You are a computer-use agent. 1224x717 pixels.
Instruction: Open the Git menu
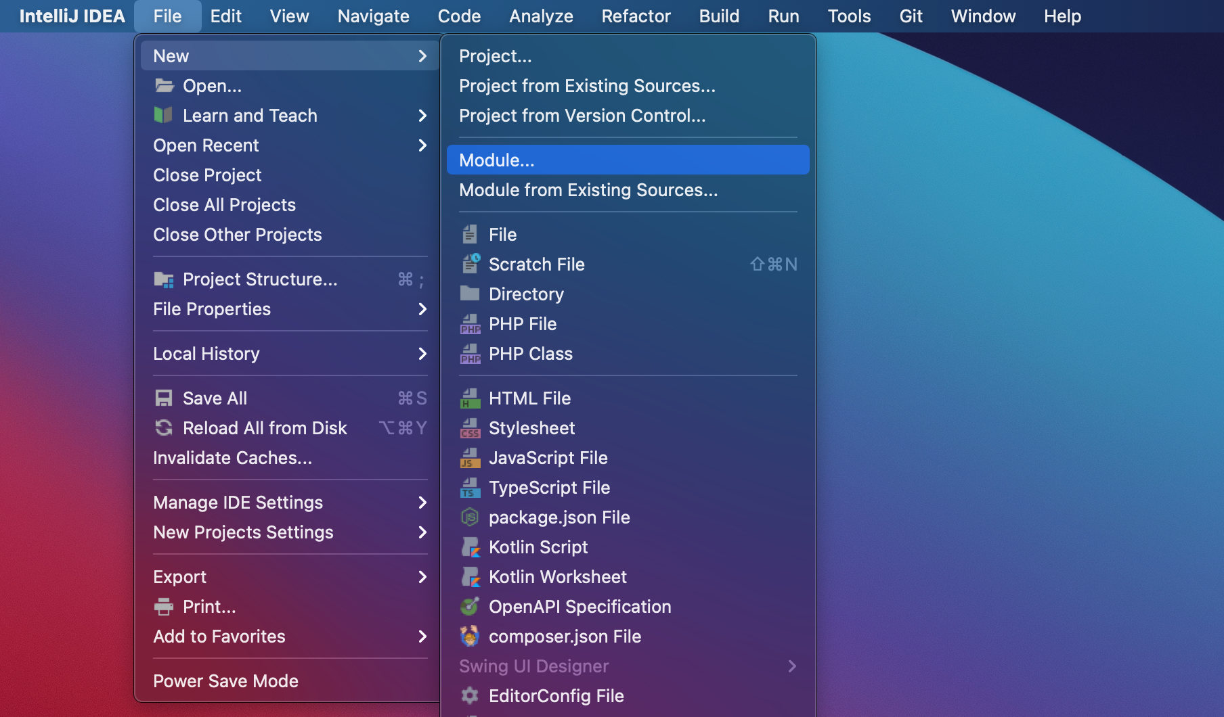911,16
